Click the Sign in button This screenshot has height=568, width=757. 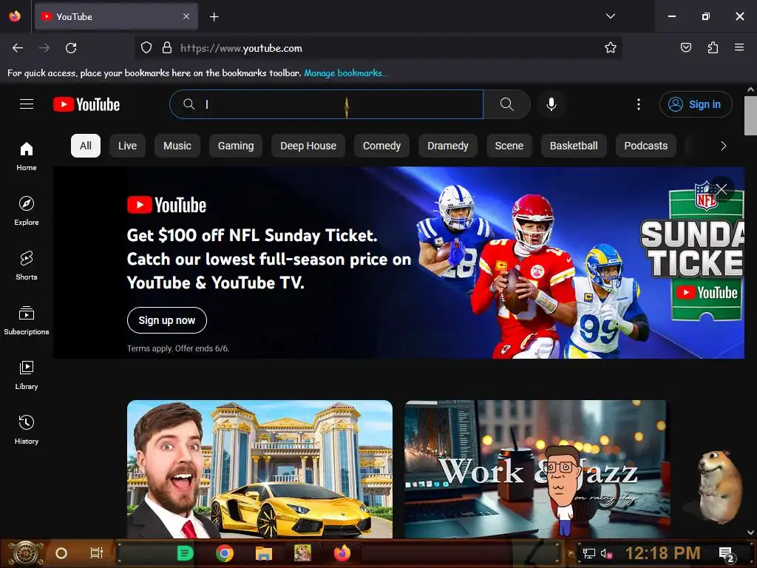click(696, 104)
